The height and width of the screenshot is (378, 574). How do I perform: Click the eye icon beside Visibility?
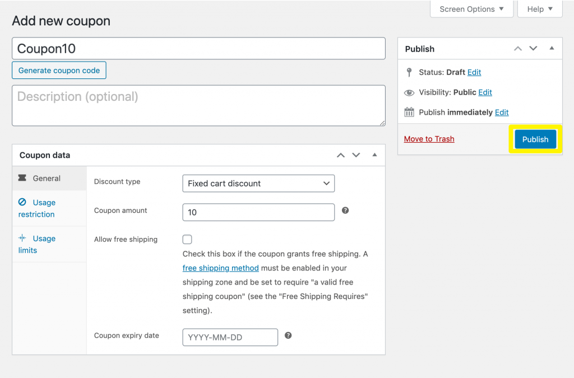[409, 93]
